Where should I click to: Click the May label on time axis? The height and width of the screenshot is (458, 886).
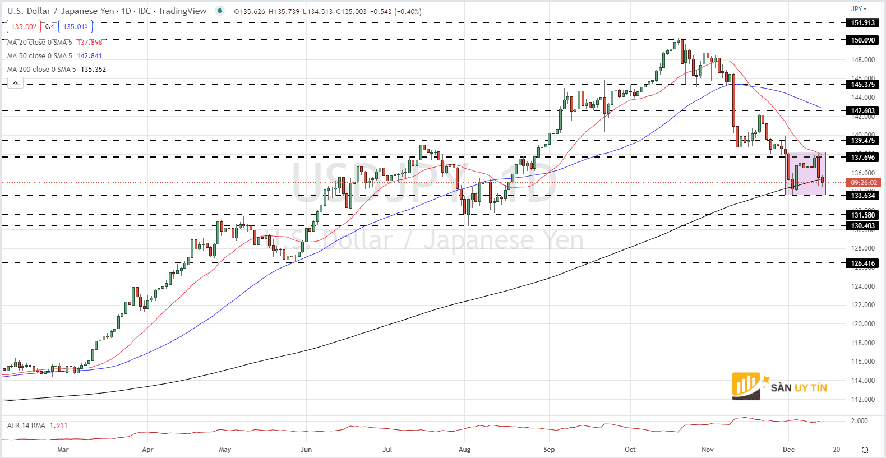tap(225, 450)
